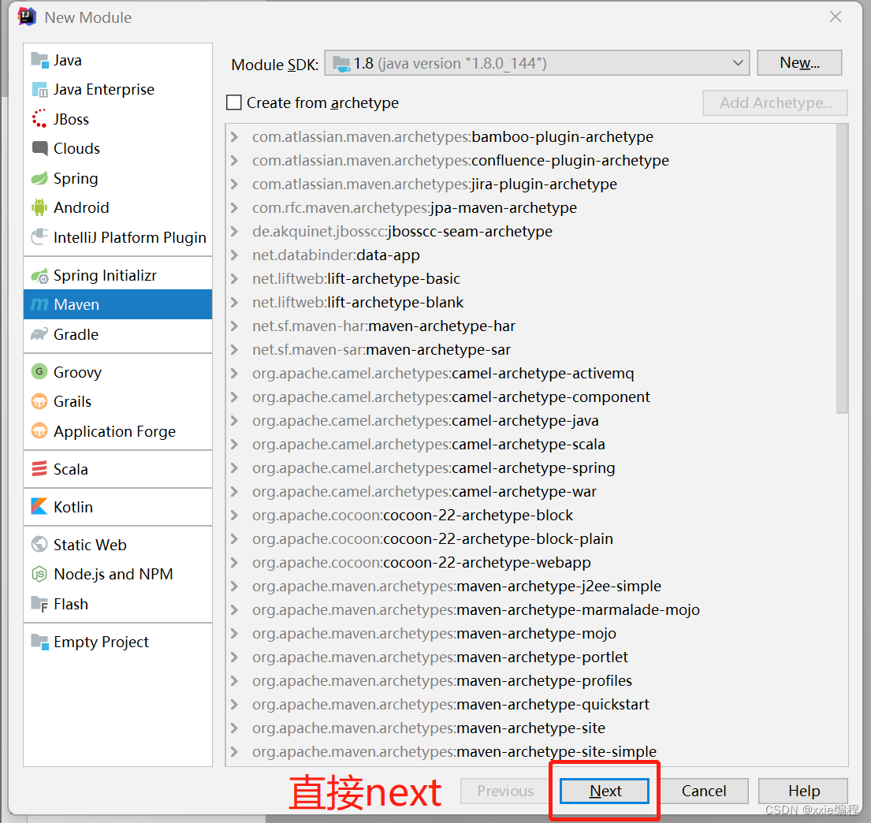Click the Next button
The width and height of the screenshot is (871, 823).
click(605, 790)
